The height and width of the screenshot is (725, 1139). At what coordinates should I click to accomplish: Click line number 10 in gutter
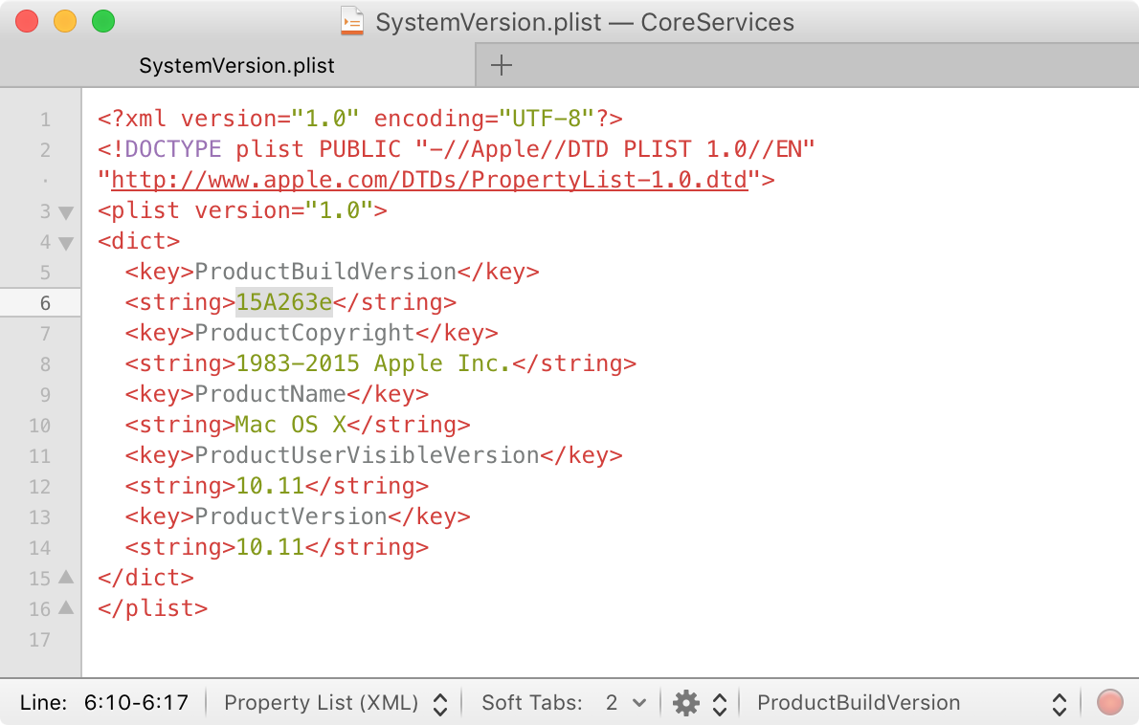tap(40, 426)
